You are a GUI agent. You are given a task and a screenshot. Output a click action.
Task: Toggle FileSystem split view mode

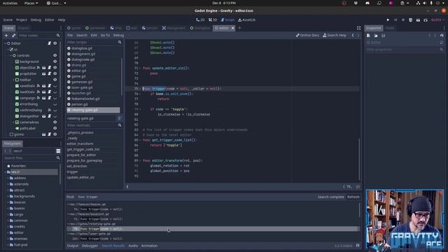[58, 151]
